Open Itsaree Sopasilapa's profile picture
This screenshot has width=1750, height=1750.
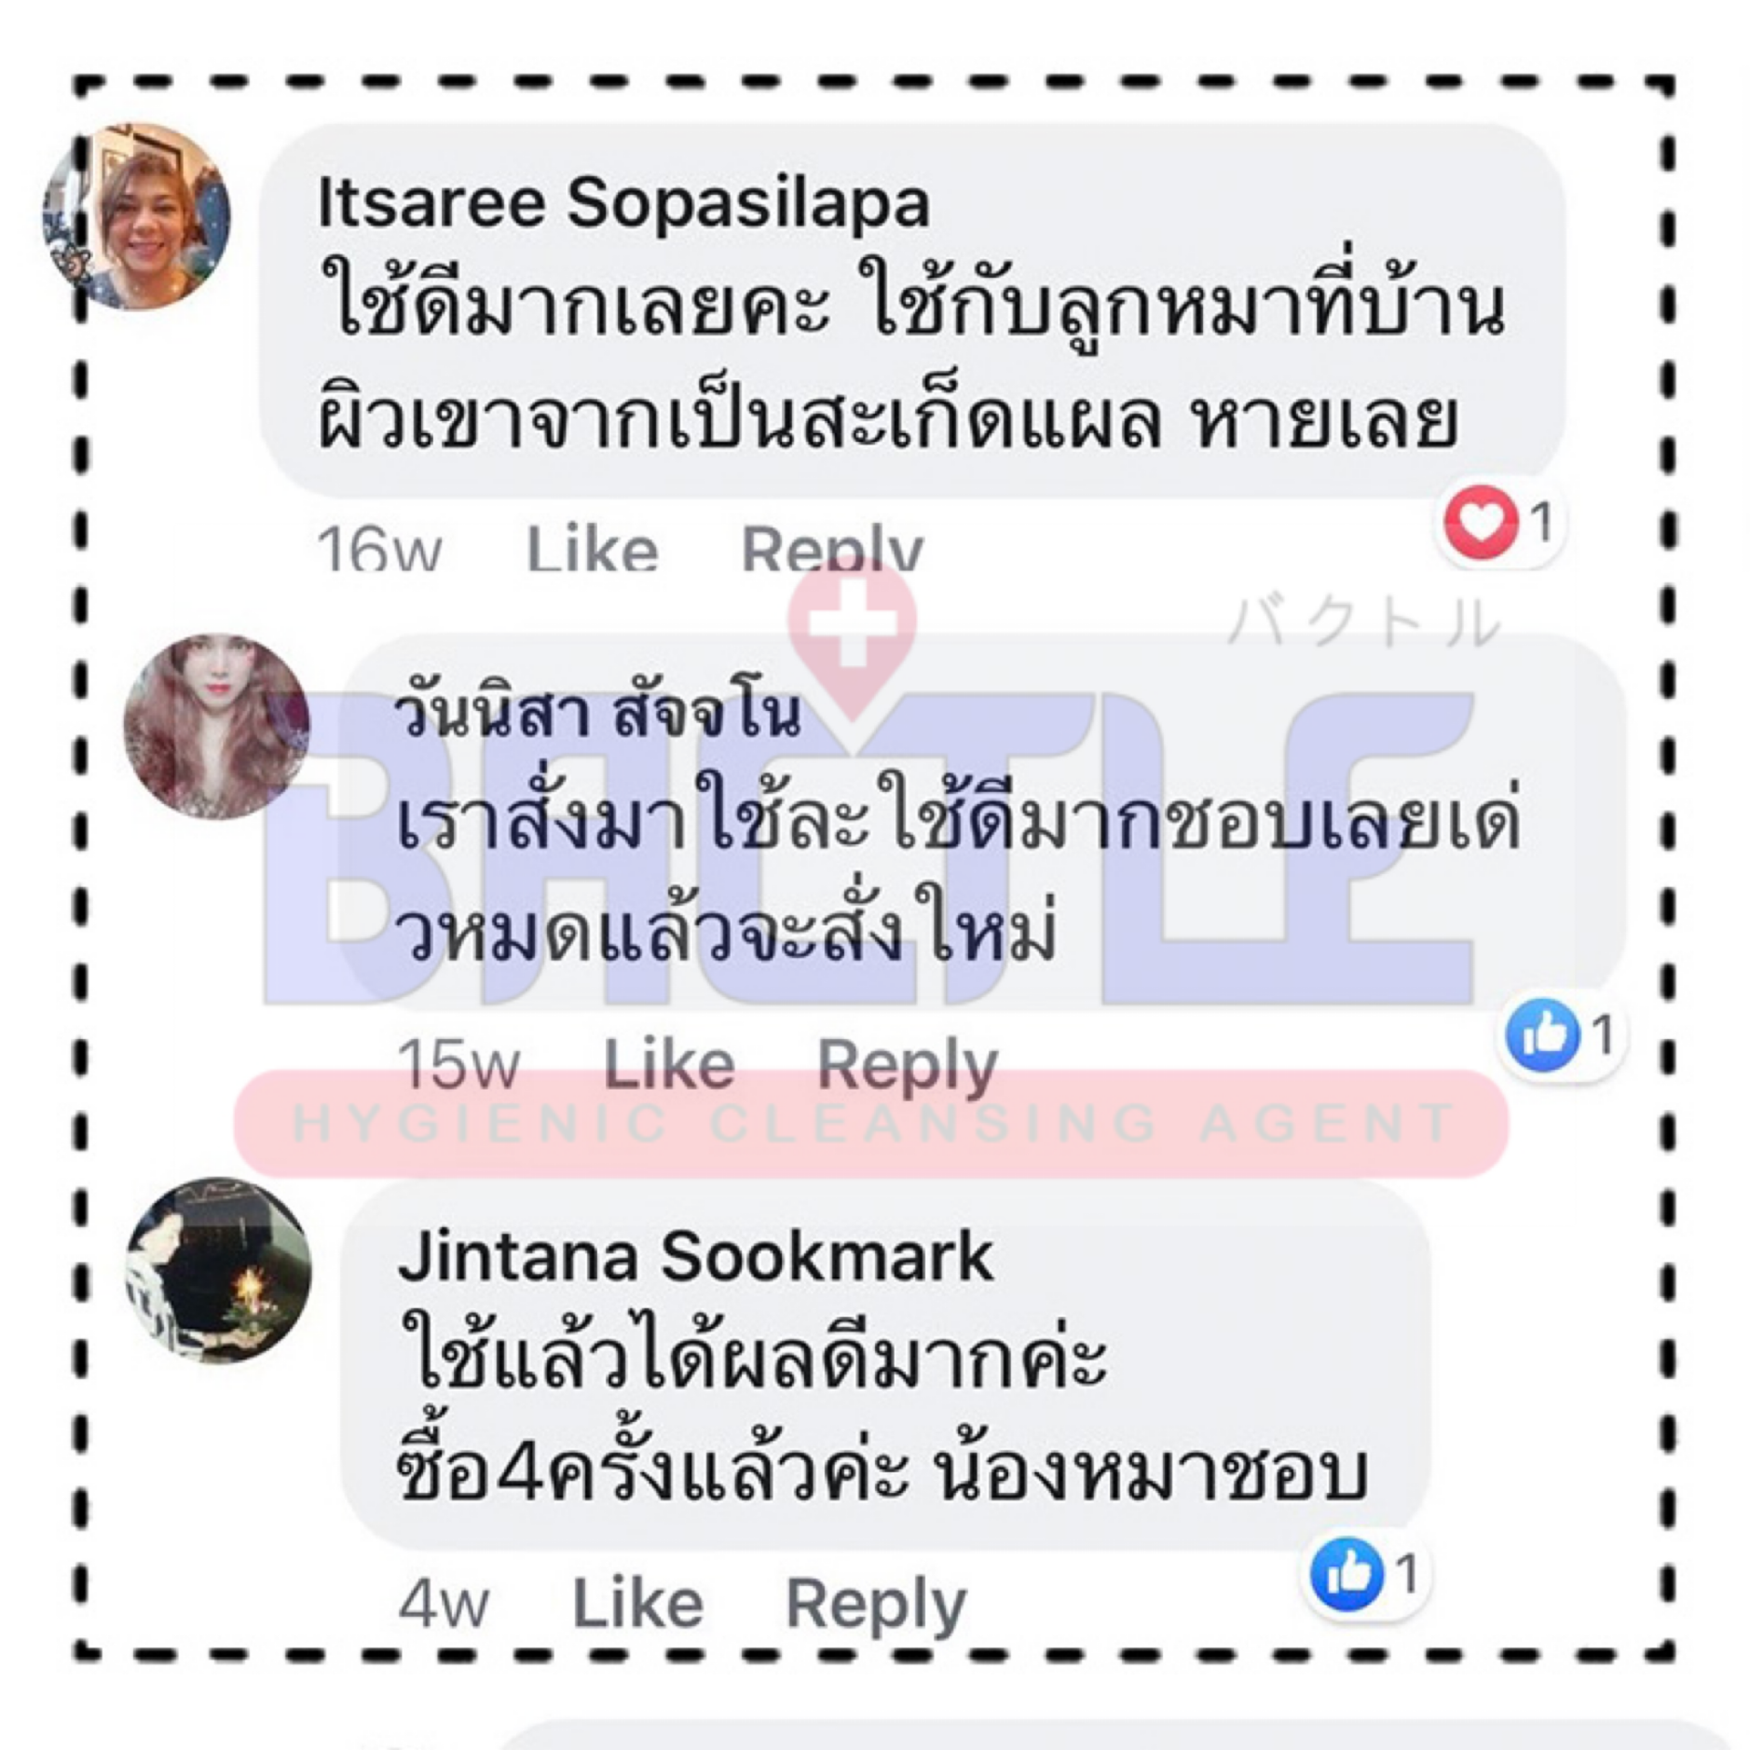point(137,217)
